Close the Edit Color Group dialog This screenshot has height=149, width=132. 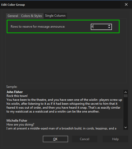tap(126, 4)
